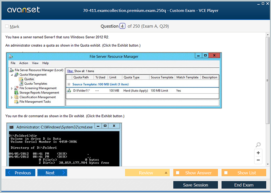Open the View menu in exhibit

coord(35,63)
